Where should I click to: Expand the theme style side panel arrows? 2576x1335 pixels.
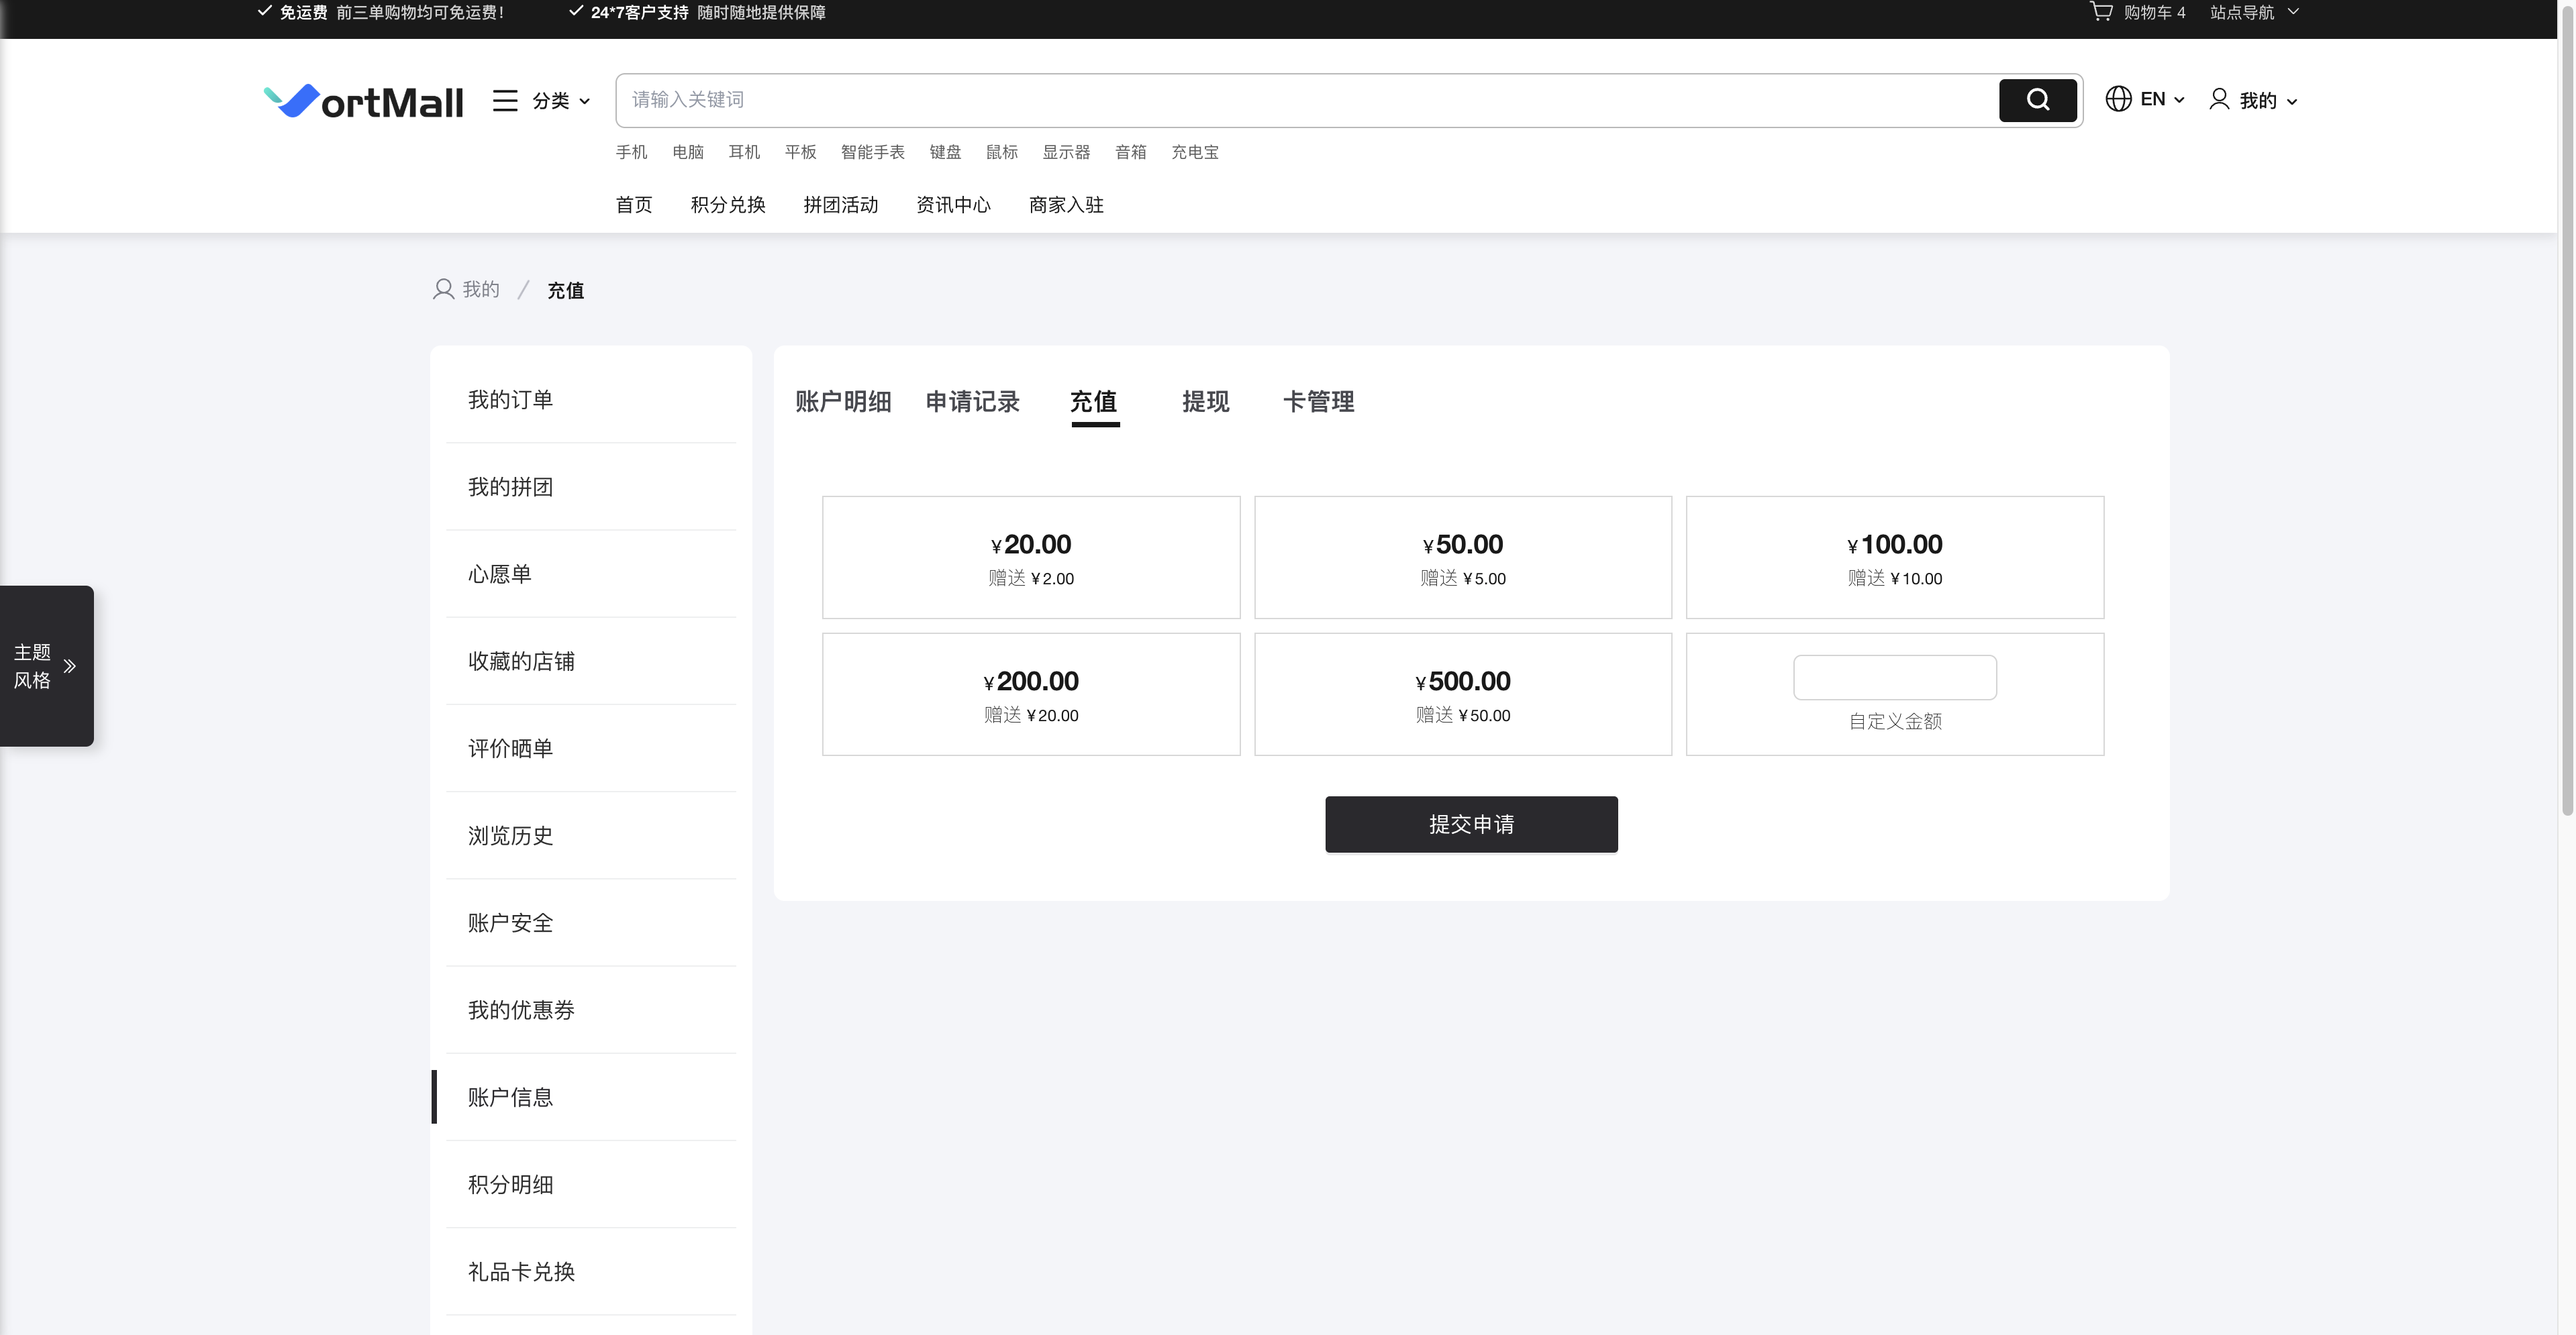coord(70,665)
